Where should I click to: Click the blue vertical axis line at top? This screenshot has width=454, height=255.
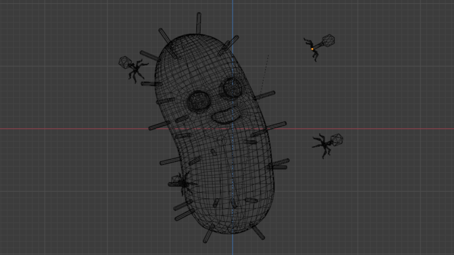point(233,14)
